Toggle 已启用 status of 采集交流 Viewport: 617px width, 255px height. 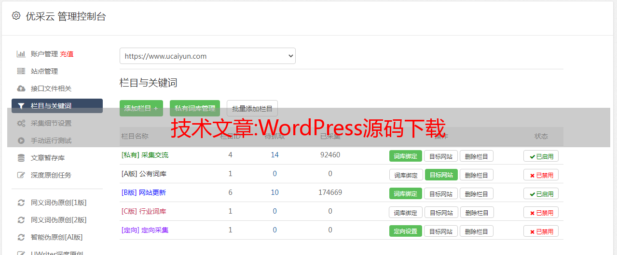(x=541, y=156)
